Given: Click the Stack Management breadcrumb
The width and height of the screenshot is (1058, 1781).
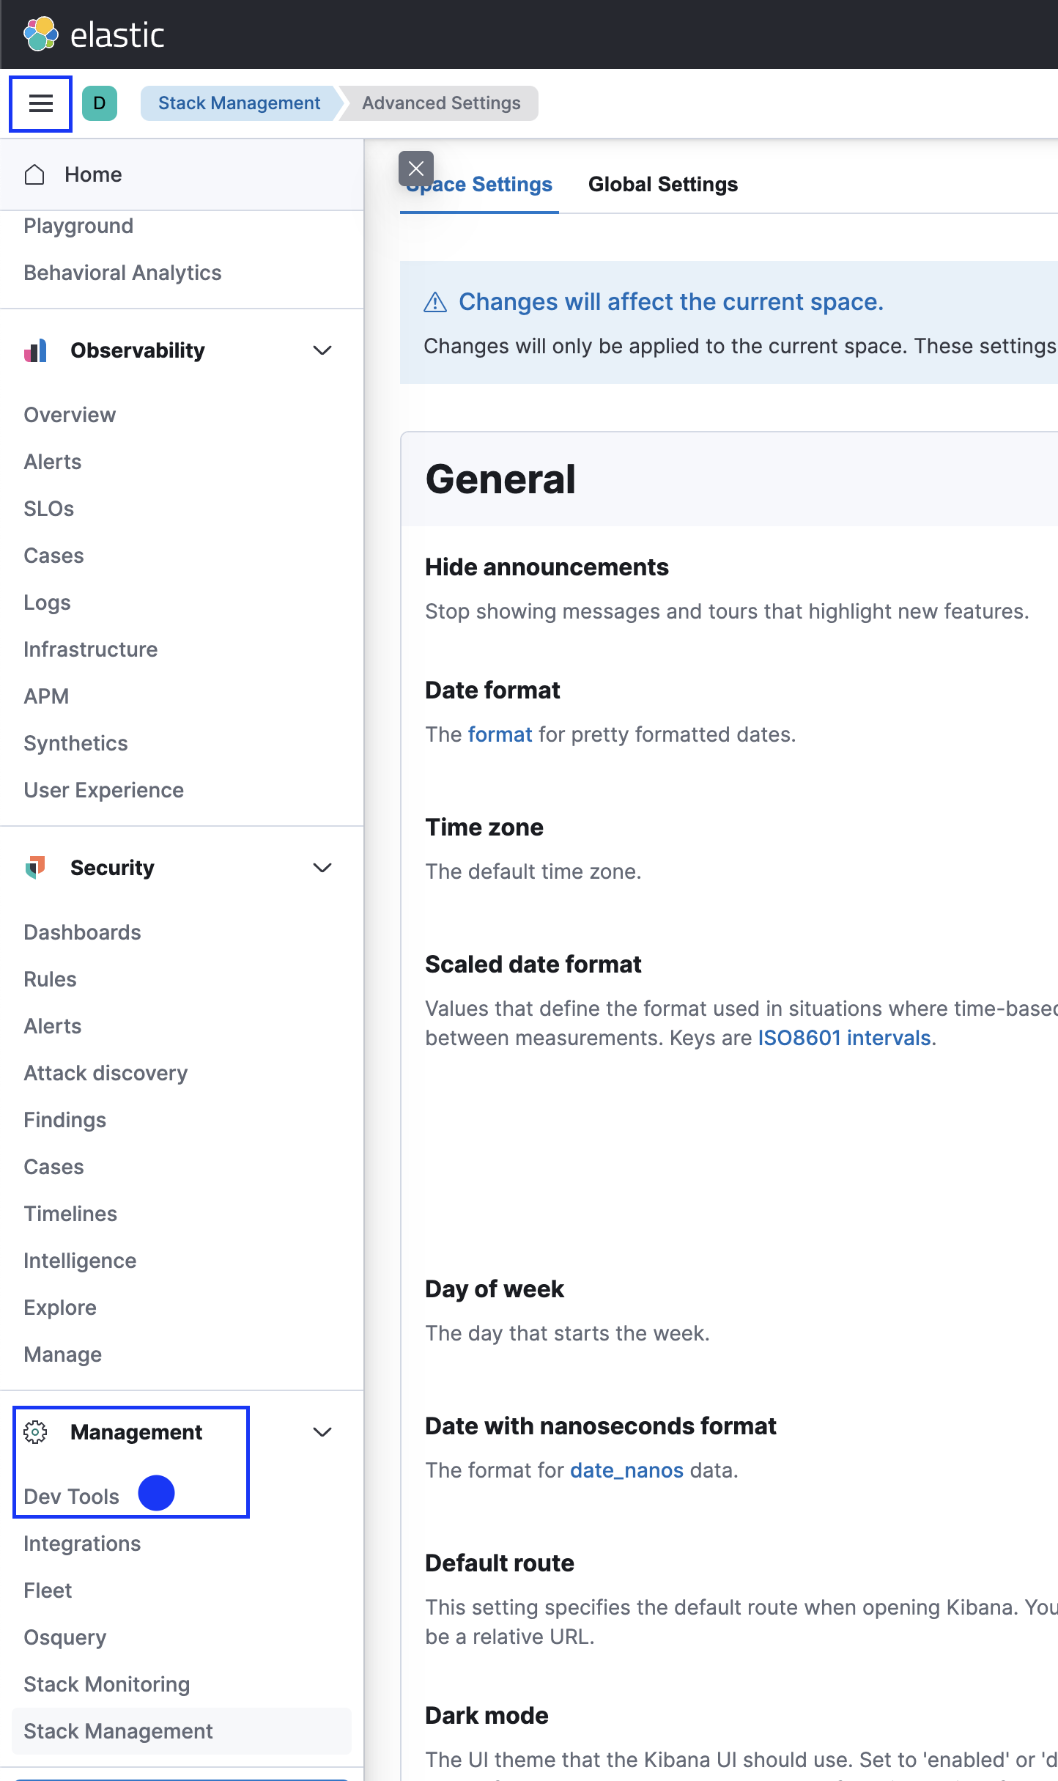Looking at the screenshot, I should tap(239, 103).
